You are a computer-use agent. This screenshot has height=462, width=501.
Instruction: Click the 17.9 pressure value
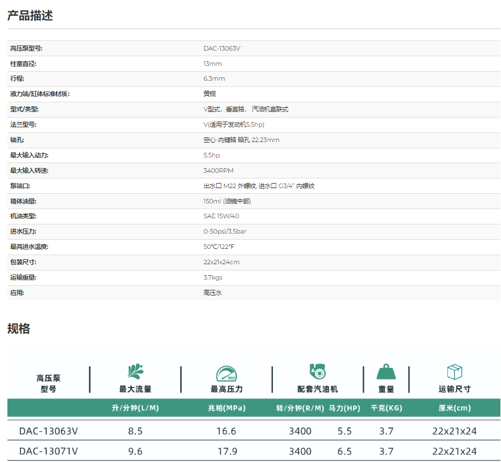227,451
